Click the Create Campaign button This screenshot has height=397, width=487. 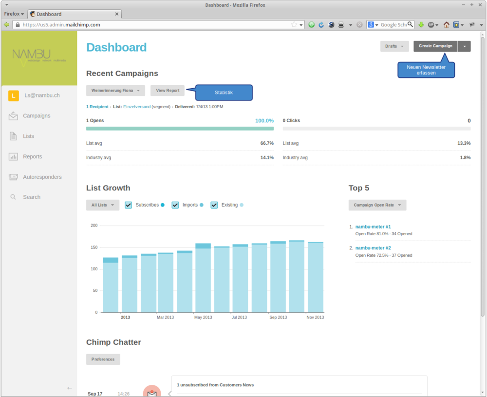[x=435, y=46]
